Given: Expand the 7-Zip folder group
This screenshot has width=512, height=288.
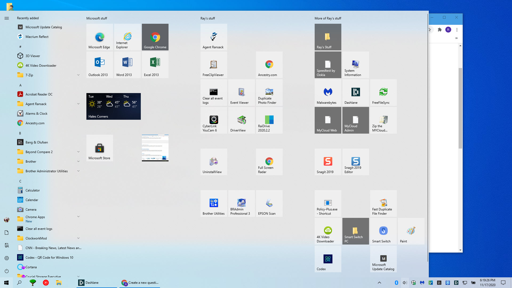Looking at the screenshot, I should pyautogui.click(x=78, y=75).
